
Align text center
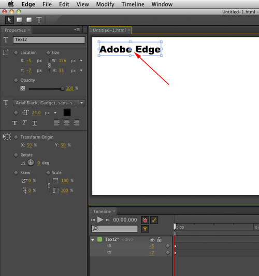coord(66,122)
